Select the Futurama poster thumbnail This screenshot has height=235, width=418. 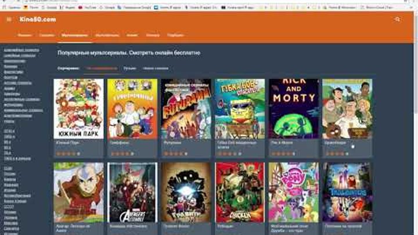[186, 109]
